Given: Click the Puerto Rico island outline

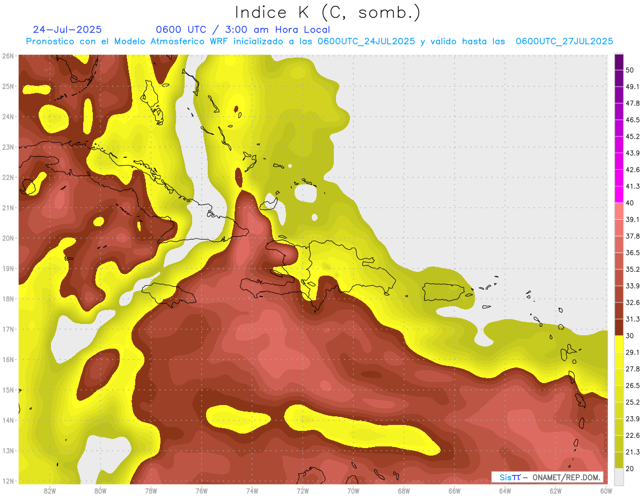Looking at the screenshot, I should pos(447,292).
